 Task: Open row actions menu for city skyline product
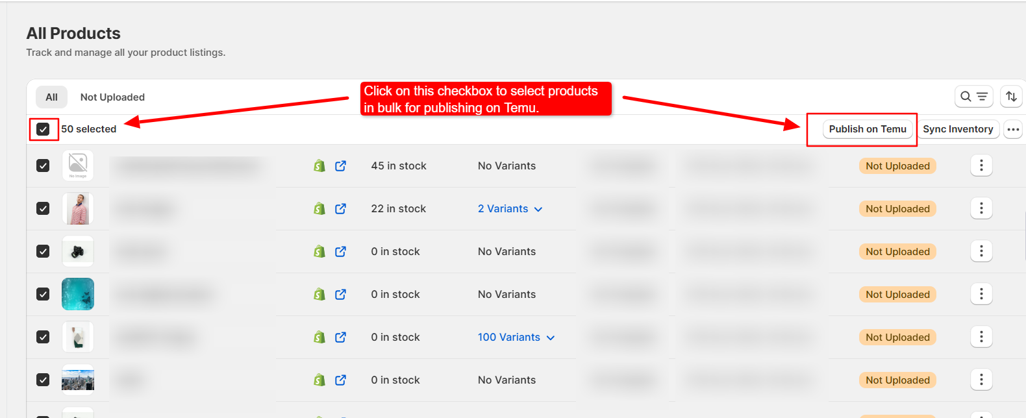coord(981,380)
